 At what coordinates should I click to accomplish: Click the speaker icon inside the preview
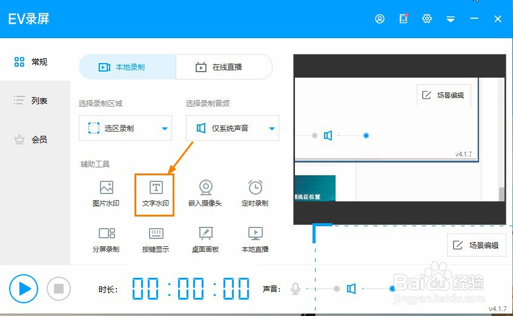(328, 135)
